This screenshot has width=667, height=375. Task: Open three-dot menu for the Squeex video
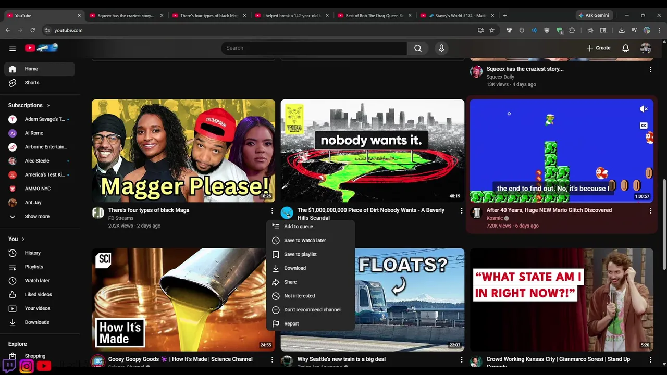(x=650, y=69)
